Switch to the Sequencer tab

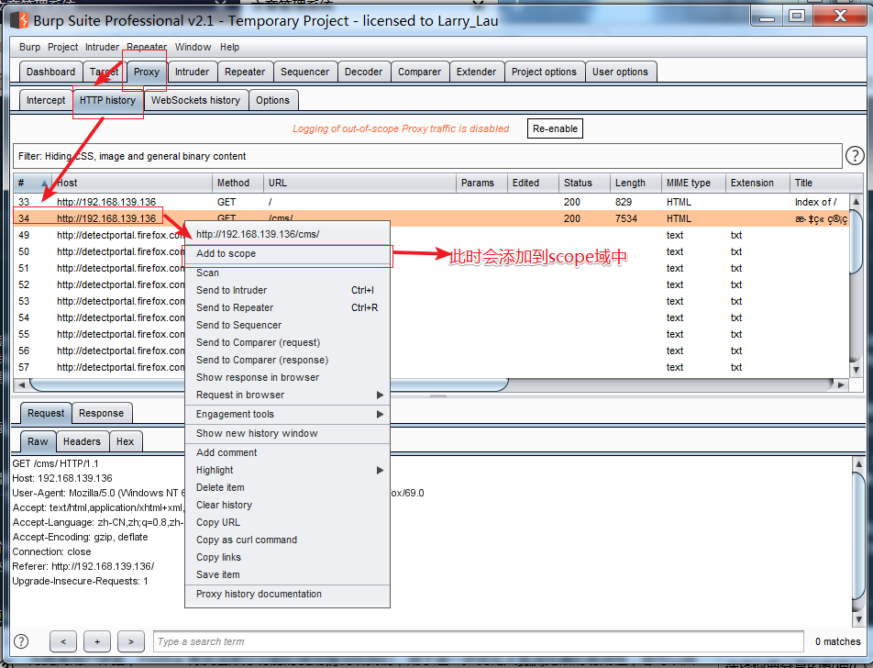(305, 72)
